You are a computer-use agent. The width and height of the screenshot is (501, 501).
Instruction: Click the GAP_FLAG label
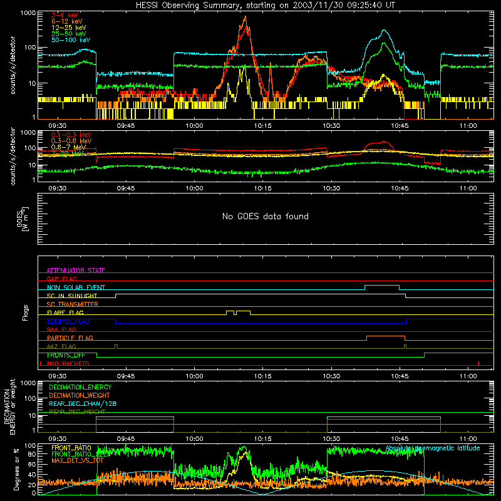61,279
